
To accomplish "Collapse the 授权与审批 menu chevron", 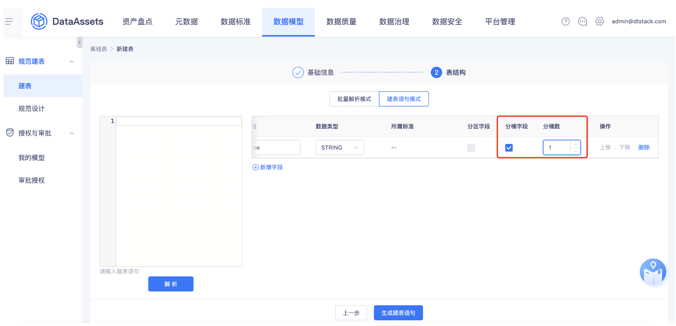I will coord(72,133).
